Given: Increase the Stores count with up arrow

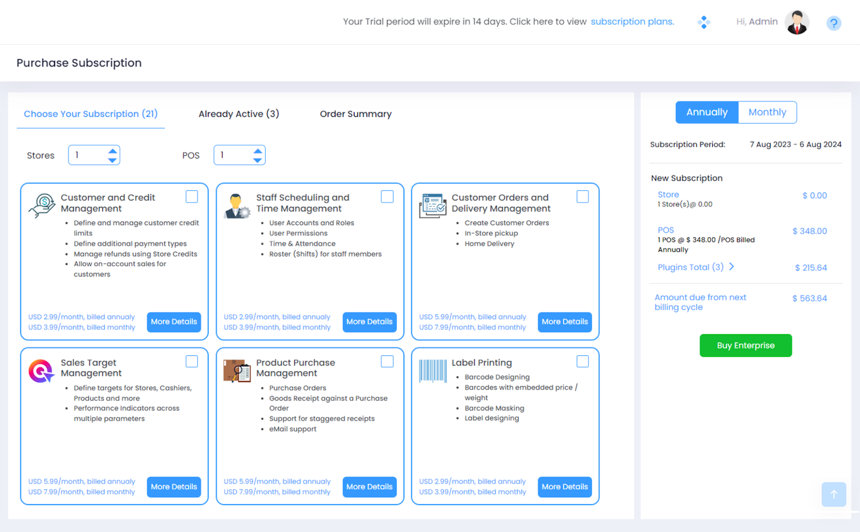Looking at the screenshot, I should (x=112, y=151).
